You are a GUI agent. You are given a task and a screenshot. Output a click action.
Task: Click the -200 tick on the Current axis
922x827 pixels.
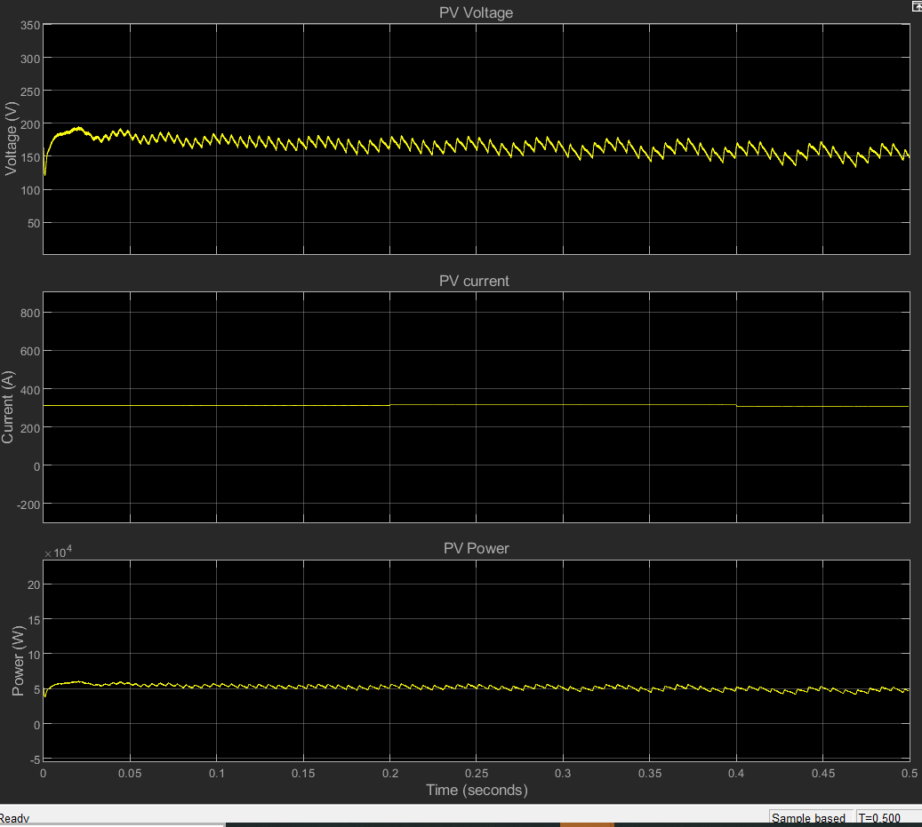pyautogui.click(x=28, y=505)
